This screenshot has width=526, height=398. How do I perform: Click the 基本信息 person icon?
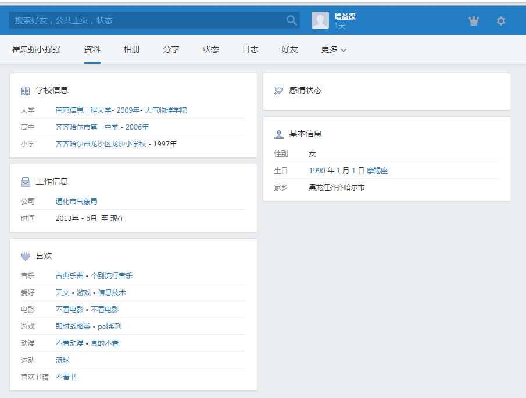coord(279,134)
